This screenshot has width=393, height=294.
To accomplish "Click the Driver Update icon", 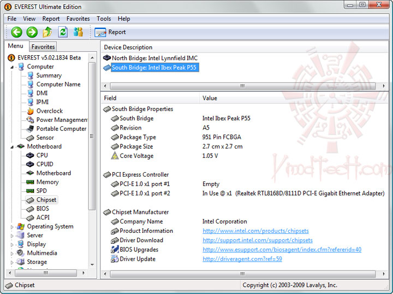I will pos(115,259).
